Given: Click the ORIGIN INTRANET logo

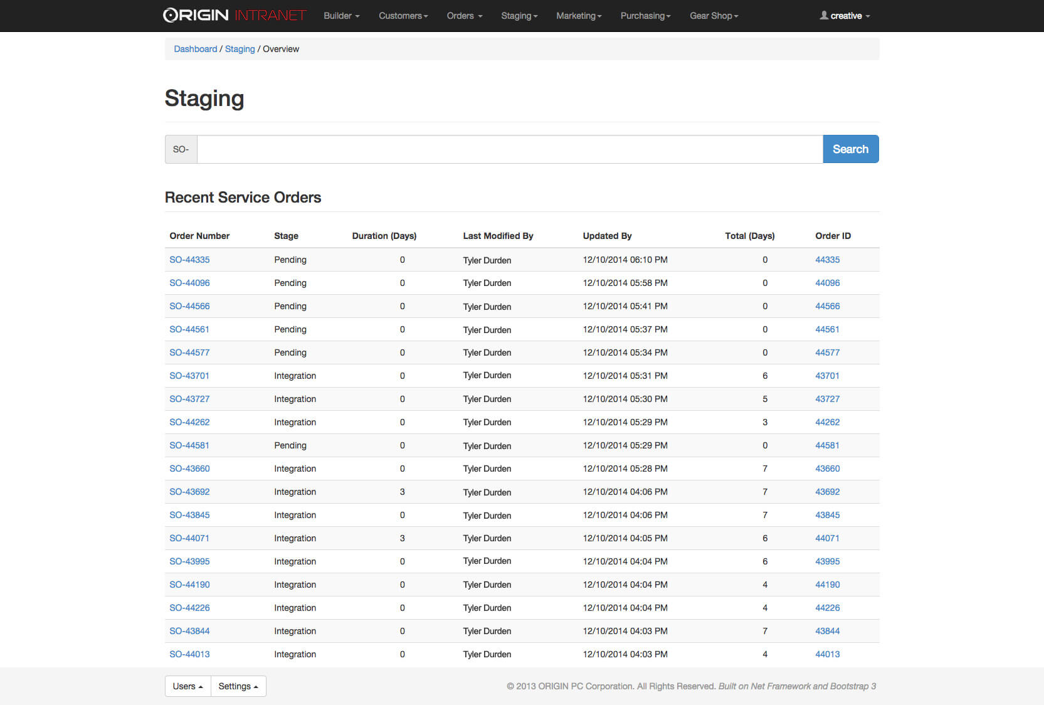Looking at the screenshot, I should click(235, 15).
